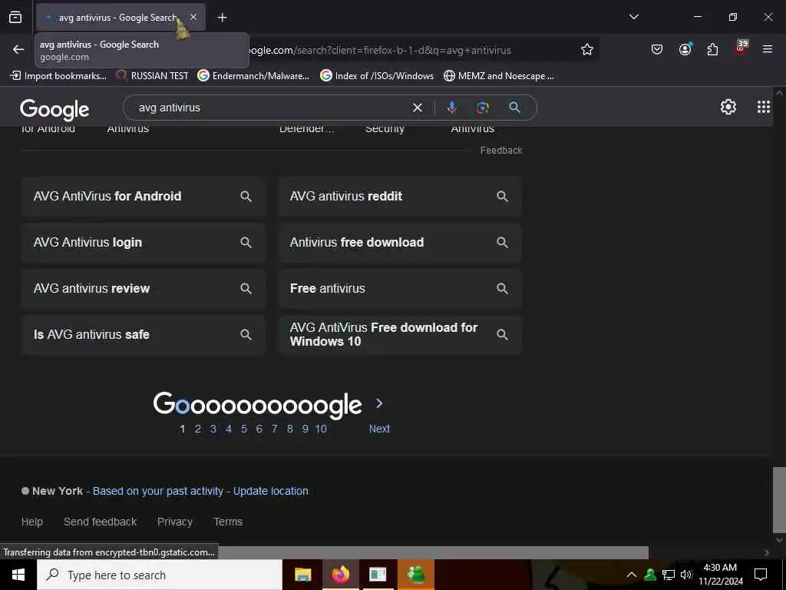Search AVG antivirus reddit suggestion
786x590 pixels.
click(400, 196)
